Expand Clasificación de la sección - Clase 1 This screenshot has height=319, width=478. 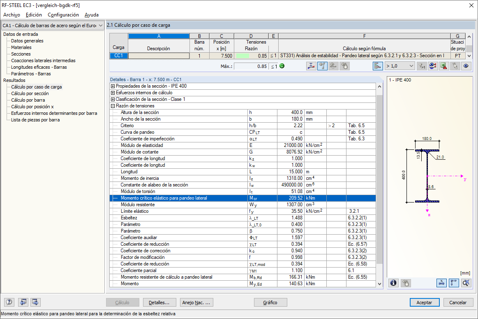click(113, 99)
